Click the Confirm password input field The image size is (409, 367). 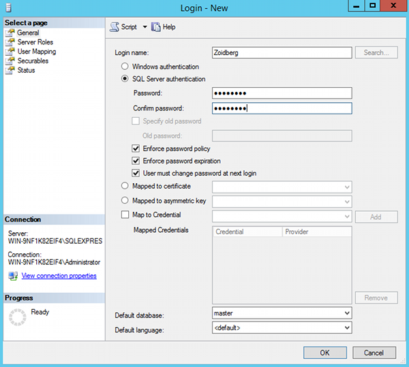coord(282,108)
